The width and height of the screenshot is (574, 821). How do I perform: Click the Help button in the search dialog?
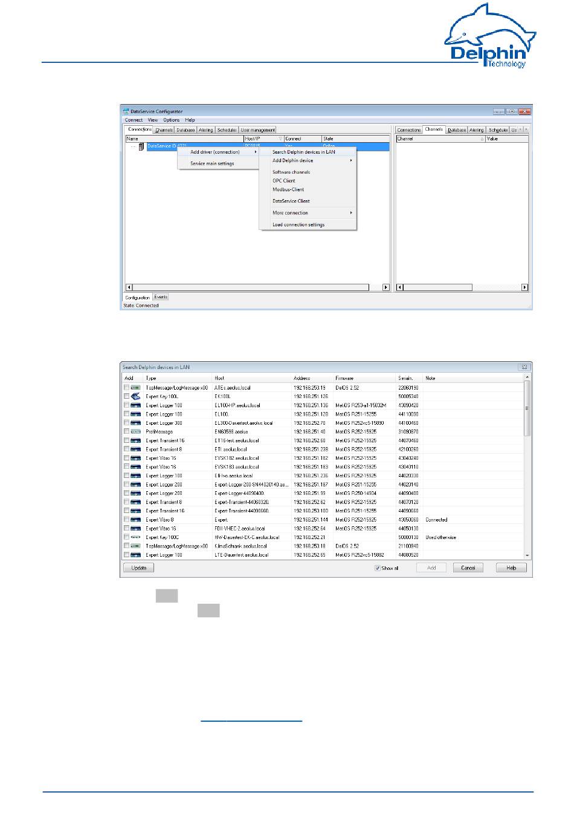point(511,568)
